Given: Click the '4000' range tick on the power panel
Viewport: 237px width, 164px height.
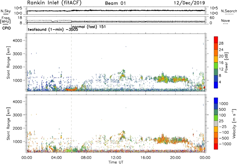Looking at the screenshot, I should (x=17, y=41).
